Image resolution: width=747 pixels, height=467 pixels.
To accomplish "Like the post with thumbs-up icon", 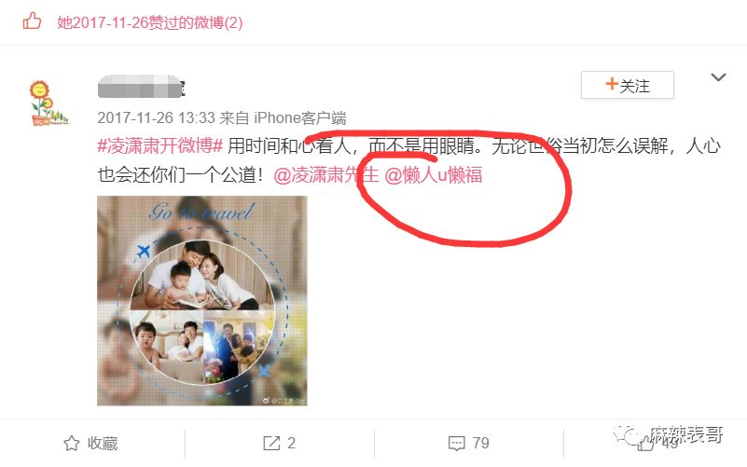I will point(645,444).
